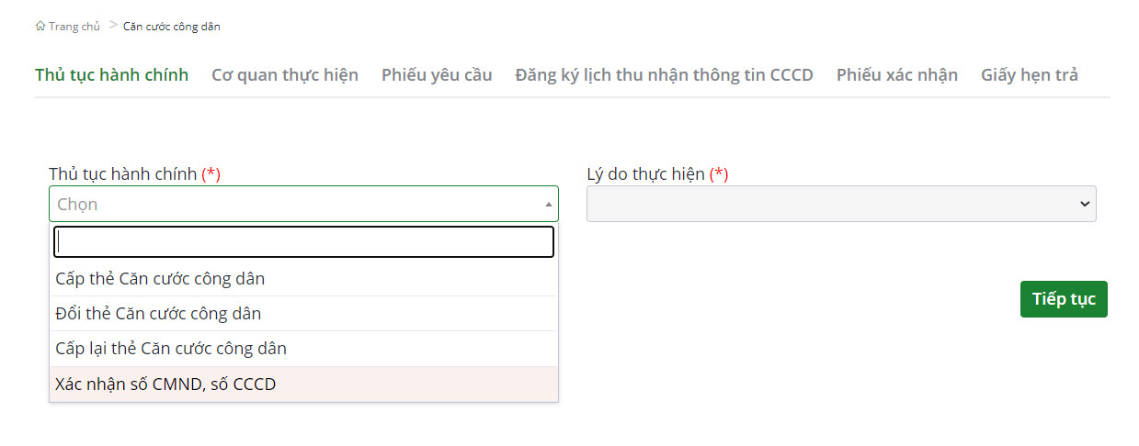Choose Đổi thẻ Căn cước công dân option
This screenshot has width=1139, height=446.
(x=303, y=314)
